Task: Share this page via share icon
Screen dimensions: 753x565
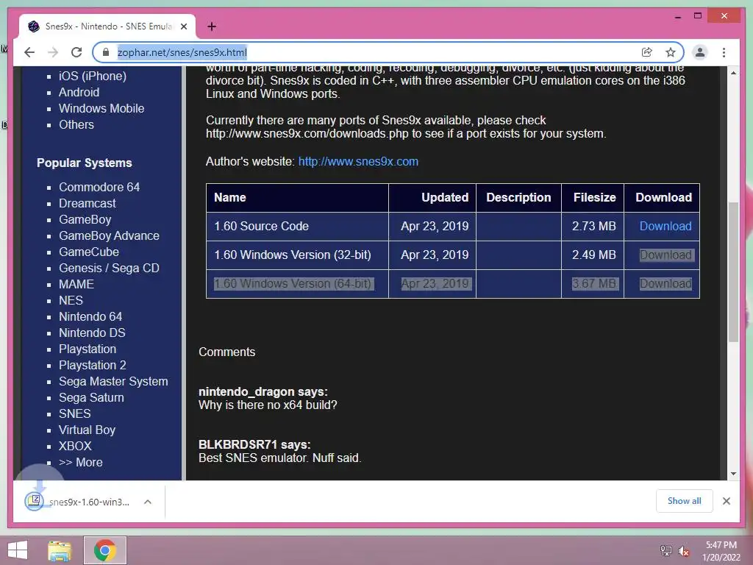Action: point(647,52)
